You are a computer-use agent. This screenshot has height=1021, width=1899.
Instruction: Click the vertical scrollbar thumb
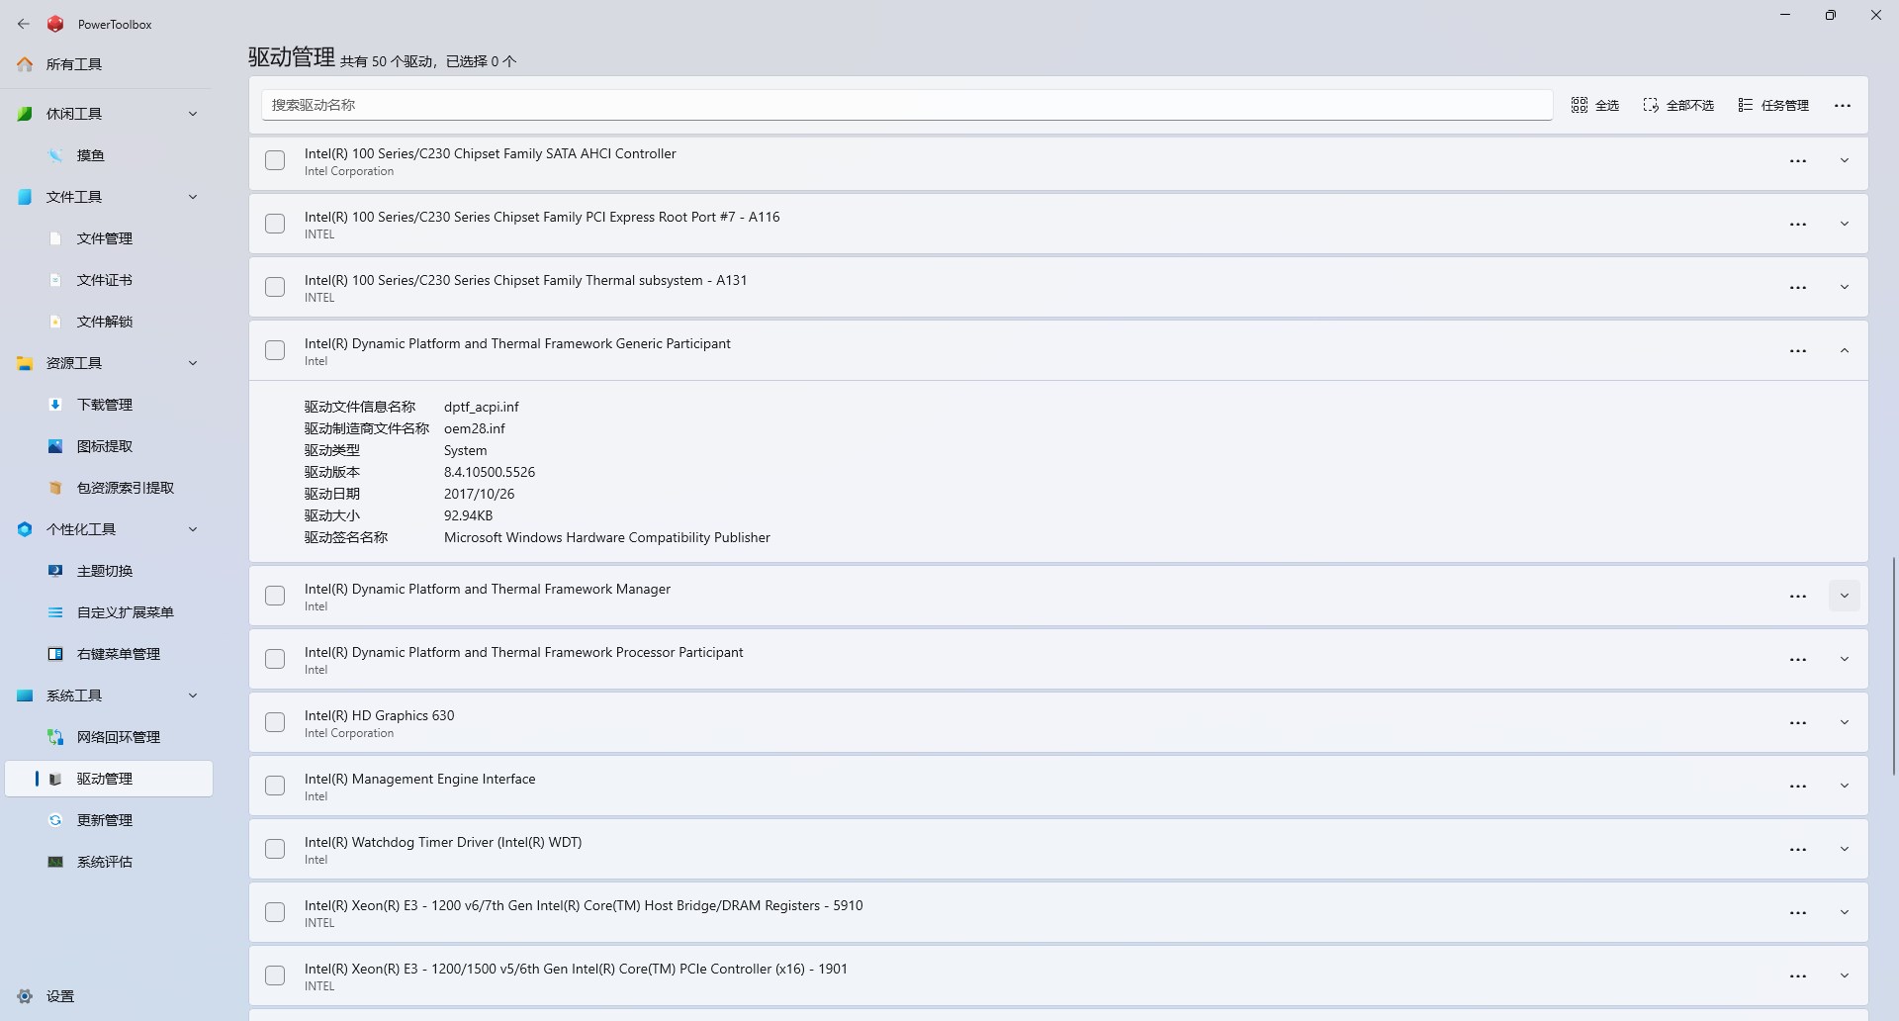(x=1894, y=666)
